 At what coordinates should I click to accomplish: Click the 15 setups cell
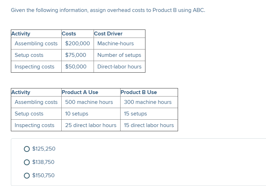click(x=149, y=114)
